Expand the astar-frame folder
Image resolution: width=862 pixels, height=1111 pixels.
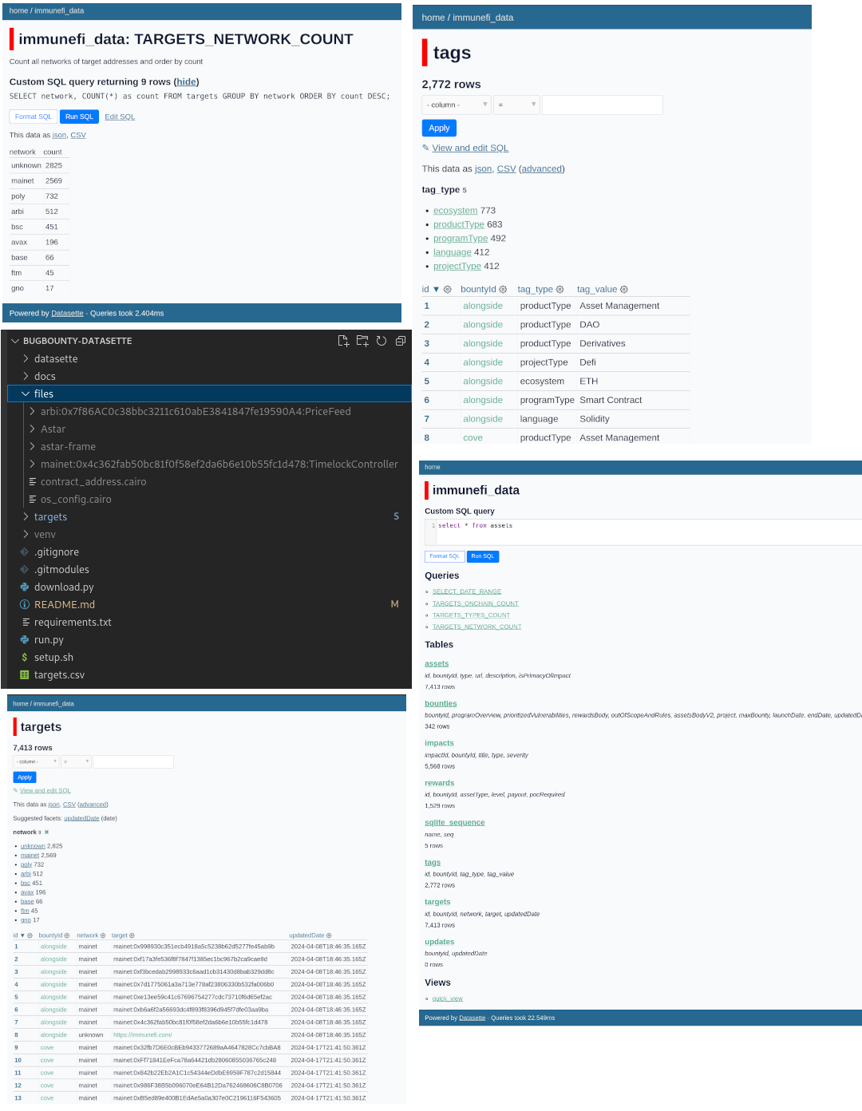click(68, 447)
